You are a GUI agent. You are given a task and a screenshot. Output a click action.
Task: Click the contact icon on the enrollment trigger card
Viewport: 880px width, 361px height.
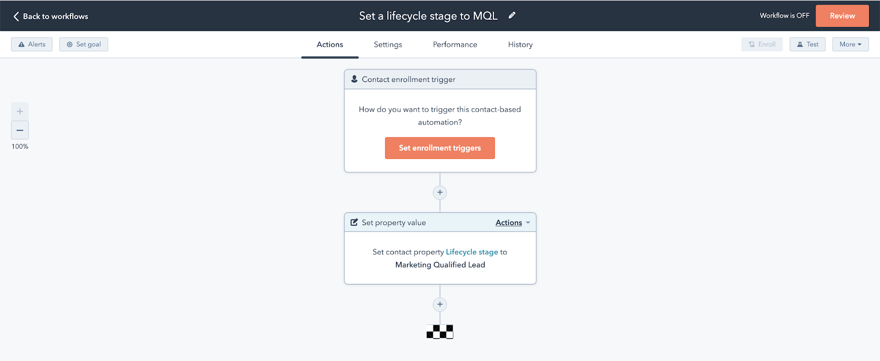coord(354,79)
